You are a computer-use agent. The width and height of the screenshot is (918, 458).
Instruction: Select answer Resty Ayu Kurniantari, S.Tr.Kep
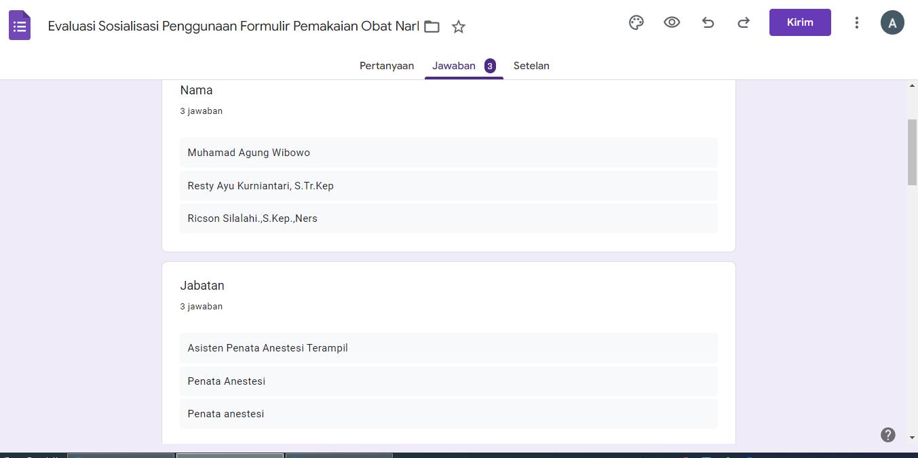(448, 186)
